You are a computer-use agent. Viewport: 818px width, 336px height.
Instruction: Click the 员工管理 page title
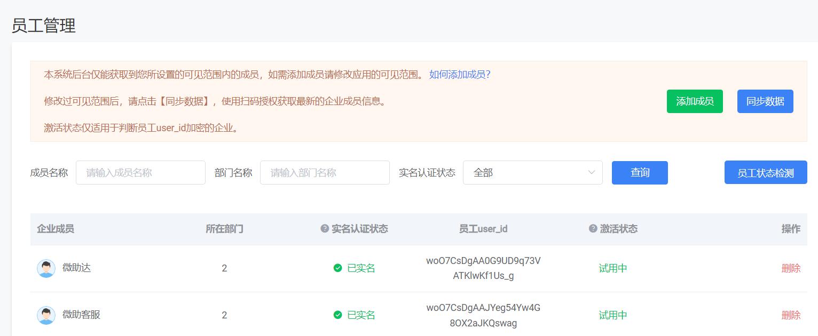pyautogui.click(x=44, y=25)
